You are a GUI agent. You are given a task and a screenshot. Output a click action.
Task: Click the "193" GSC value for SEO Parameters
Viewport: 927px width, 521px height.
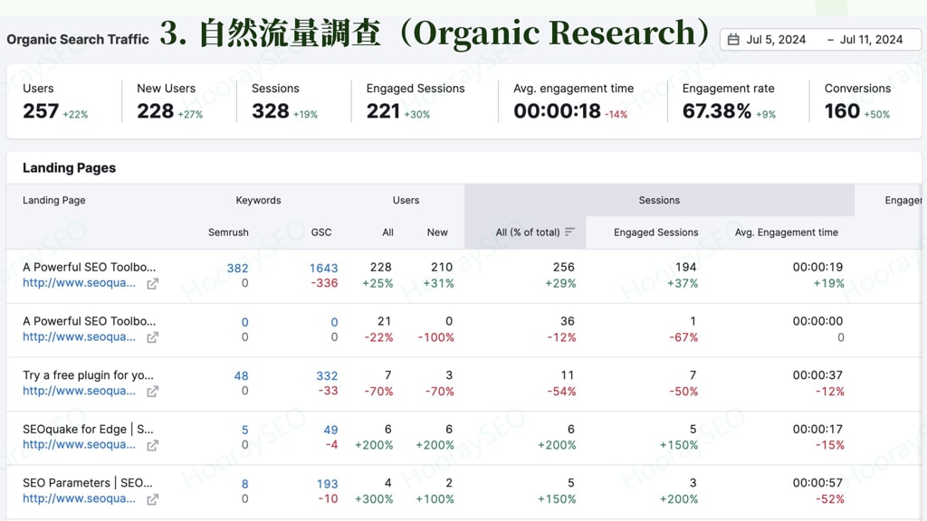[330, 483]
